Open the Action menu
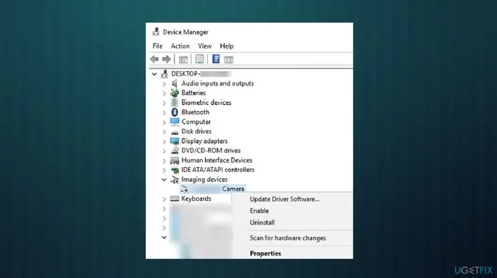Viewport: 497px width, 278px height. (180, 46)
